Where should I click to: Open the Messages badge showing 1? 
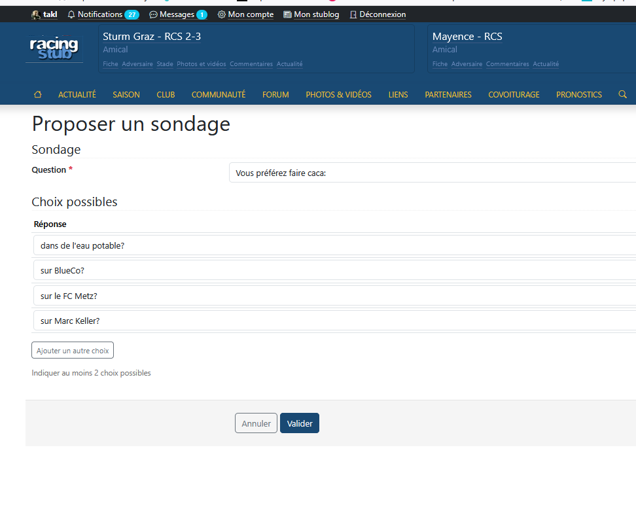[202, 14]
